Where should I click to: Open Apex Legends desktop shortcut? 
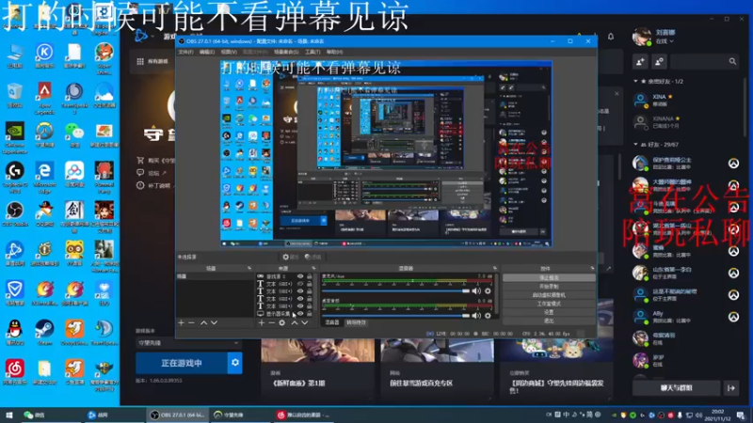pyautogui.click(x=44, y=98)
